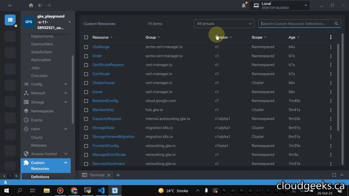Search icon in Custom Resource Definitions field
This screenshot has width=349, height=196.
tap(336, 23)
